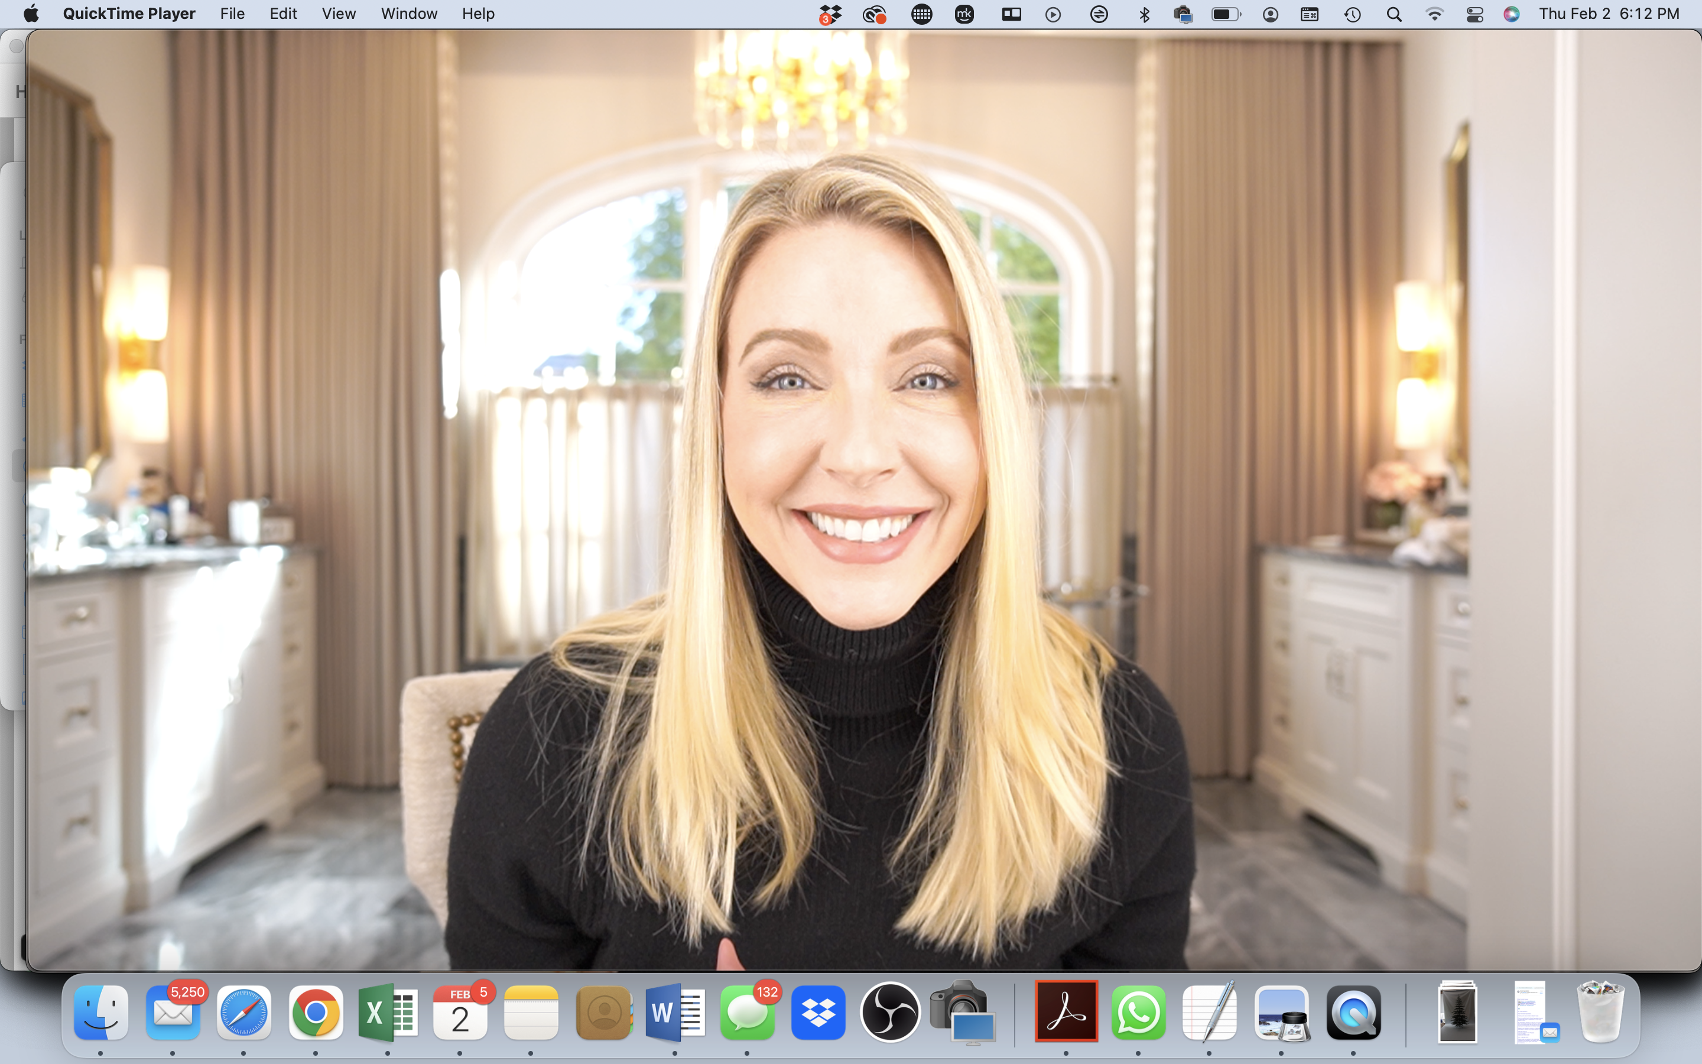This screenshot has height=1064, width=1702.
Task: Click the Creative Cloud menu bar icon
Action: pyautogui.click(x=874, y=14)
